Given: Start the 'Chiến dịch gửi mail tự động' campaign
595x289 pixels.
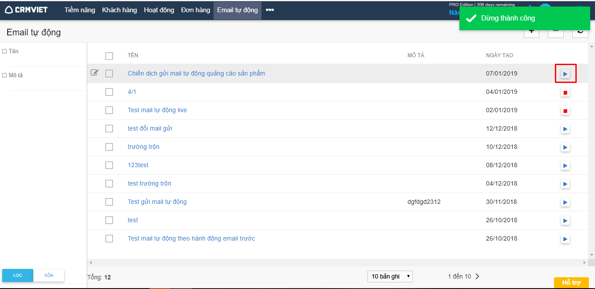Looking at the screenshot, I should tap(565, 74).
